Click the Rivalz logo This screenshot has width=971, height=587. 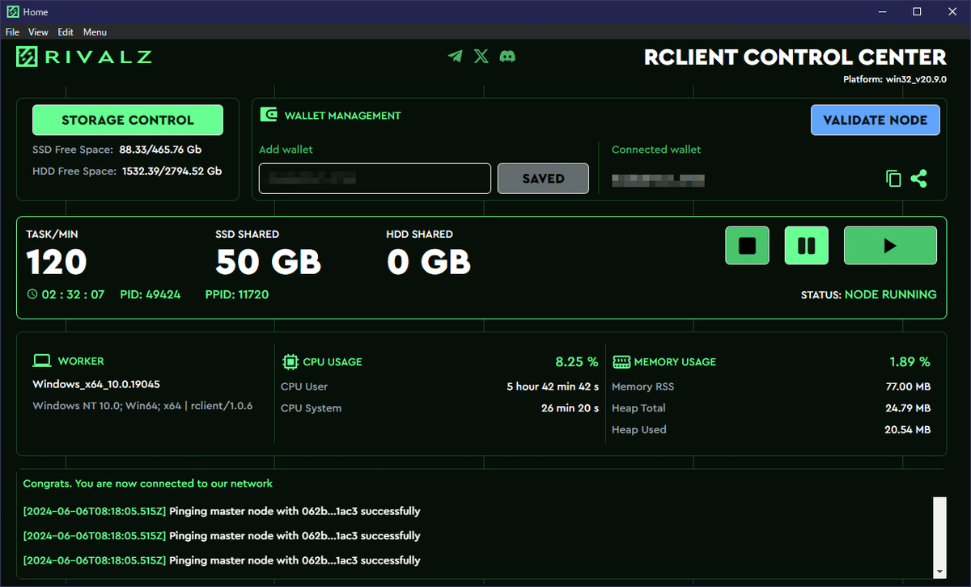(83, 57)
